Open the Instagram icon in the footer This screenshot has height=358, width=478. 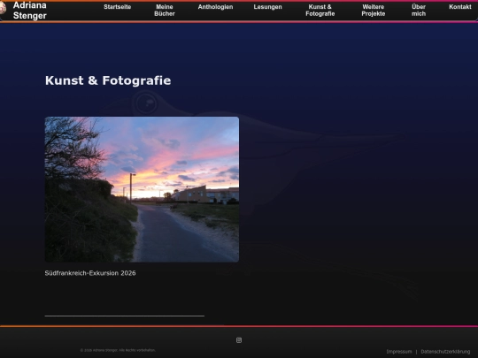(239, 340)
